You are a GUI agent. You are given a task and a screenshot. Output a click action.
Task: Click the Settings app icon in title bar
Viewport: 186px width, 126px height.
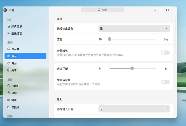pos(5,10)
